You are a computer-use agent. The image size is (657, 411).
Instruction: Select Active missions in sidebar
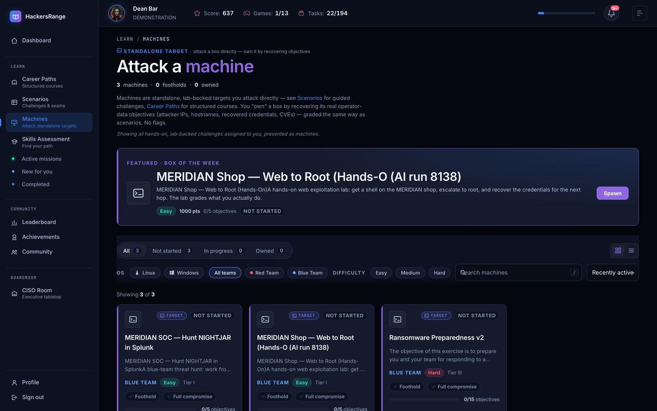click(x=42, y=159)
